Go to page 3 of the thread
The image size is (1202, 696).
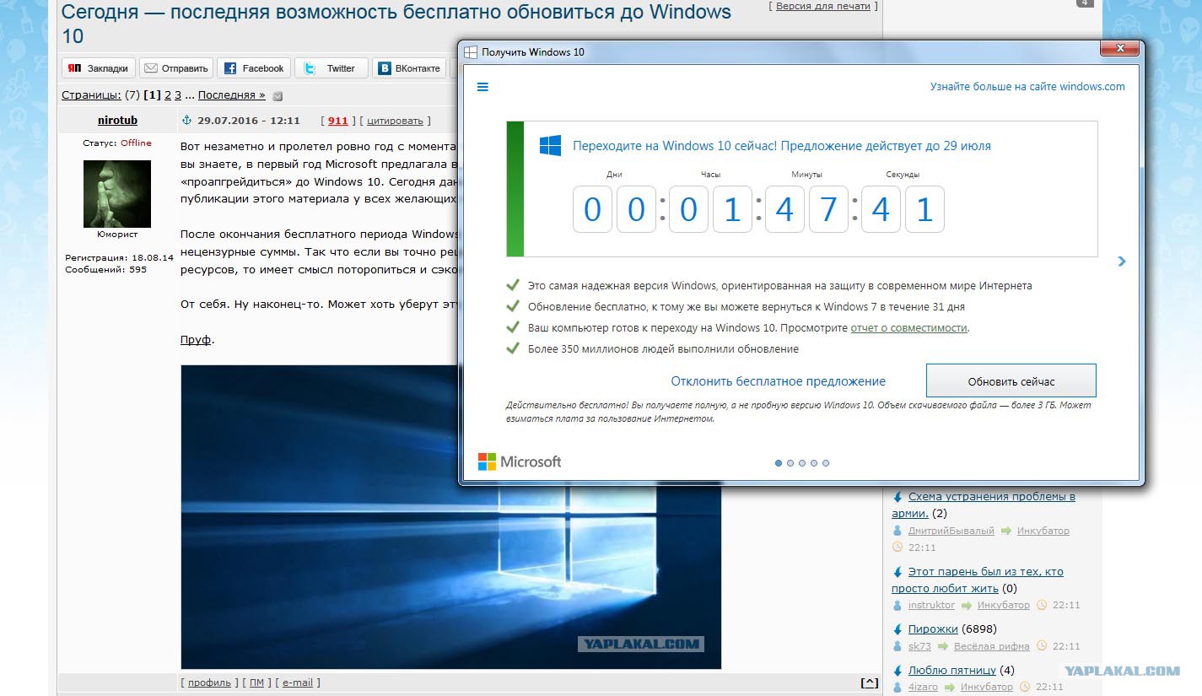pyautogui.click(x=178, y=95)
